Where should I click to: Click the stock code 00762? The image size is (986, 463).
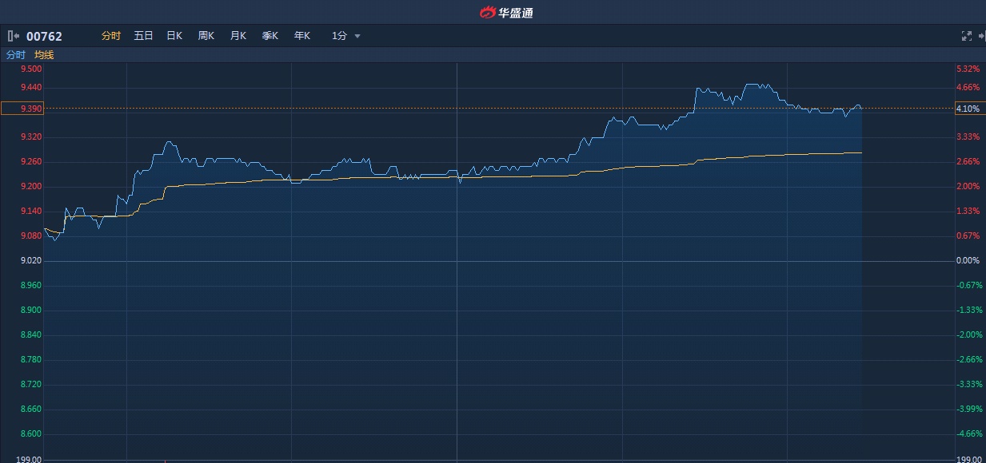coord(44,36)
